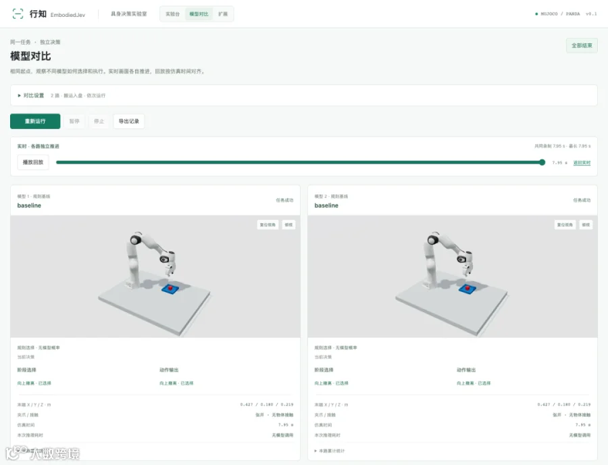Click the 返回实时 link
Viewport: 608px width, 465px height.
pyautogui.click(x=582, y=163)
